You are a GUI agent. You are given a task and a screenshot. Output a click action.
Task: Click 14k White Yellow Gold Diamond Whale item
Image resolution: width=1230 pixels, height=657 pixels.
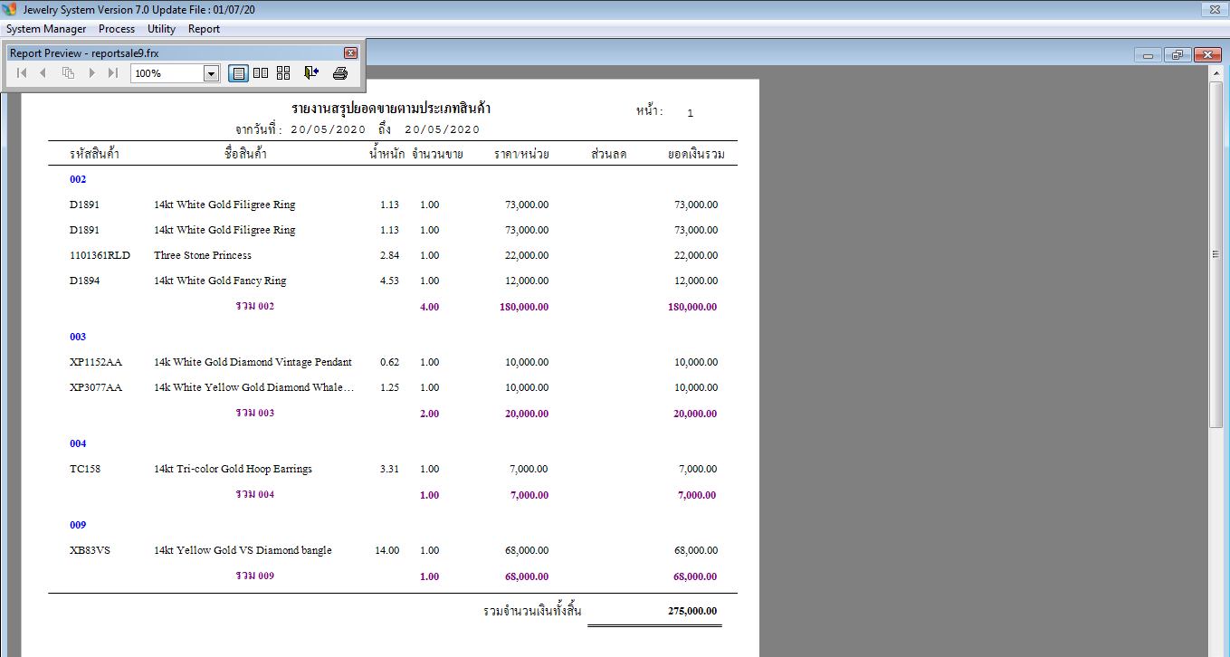pos(253,387)
